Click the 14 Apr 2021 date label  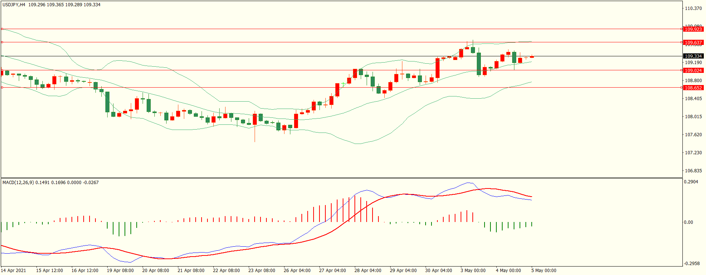point(14,270)
